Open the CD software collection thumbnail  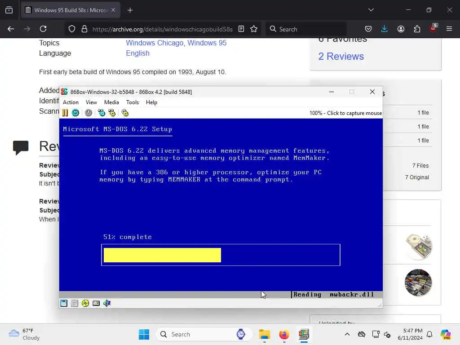[x=419, y=247]
